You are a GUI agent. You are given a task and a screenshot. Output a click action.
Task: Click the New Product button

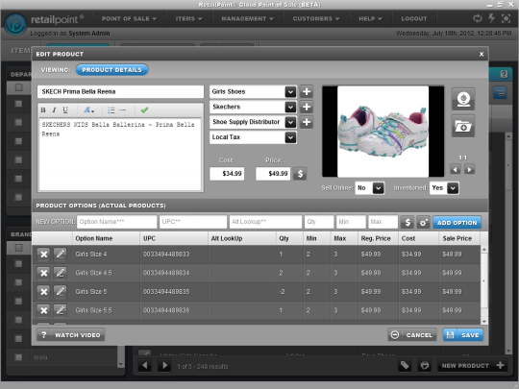point(472,366)
